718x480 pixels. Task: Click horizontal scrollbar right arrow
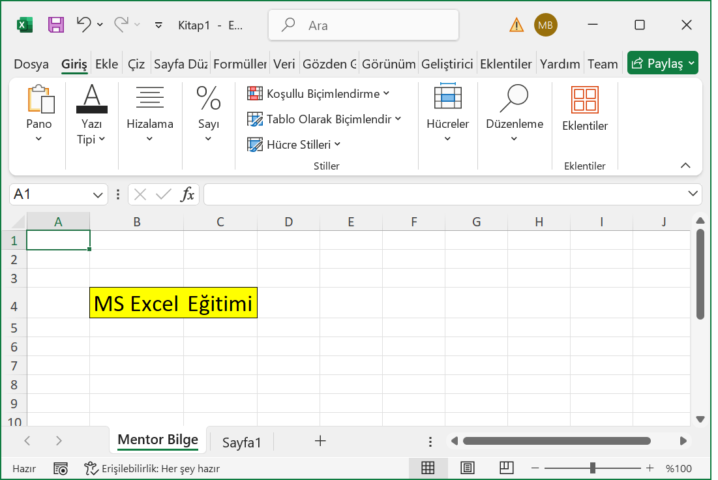coord(683,441)
